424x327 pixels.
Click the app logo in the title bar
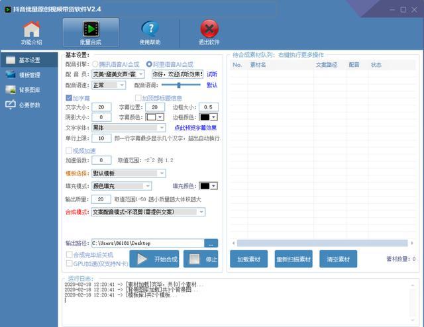click(x=7, y=9)
